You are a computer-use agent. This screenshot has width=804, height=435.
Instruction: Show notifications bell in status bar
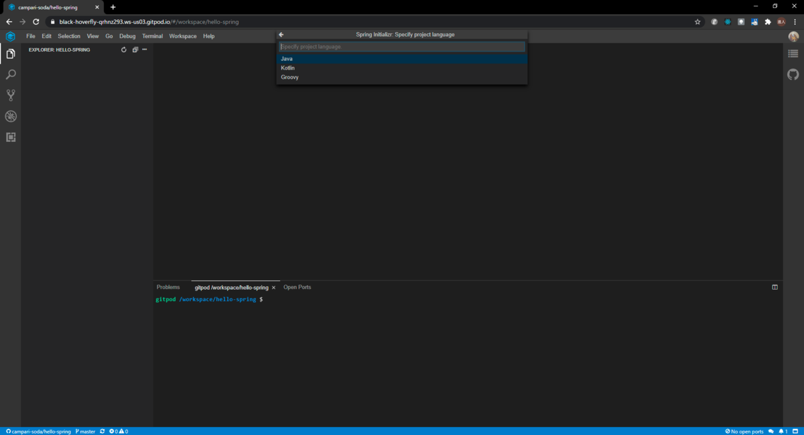(783, 432)
